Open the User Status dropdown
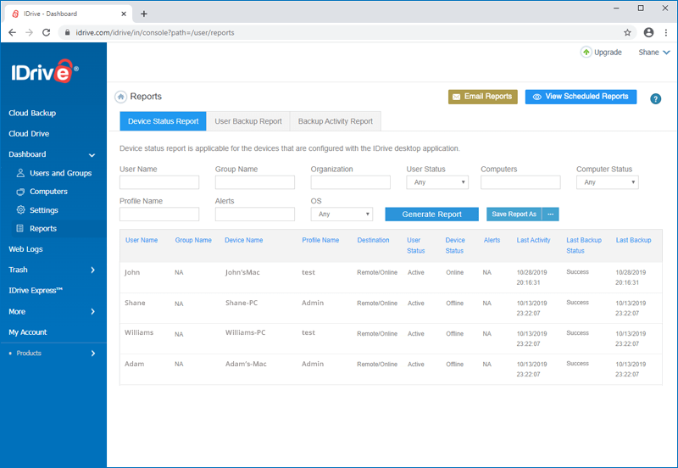The width and height of the screenshot is (678, 468). point(437,182)
